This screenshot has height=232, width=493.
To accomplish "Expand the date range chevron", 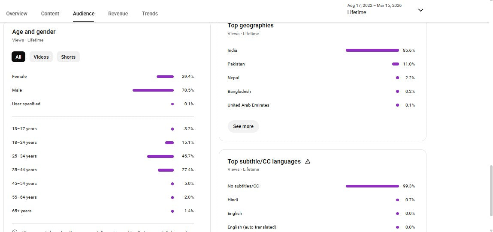I will [420, 10].
